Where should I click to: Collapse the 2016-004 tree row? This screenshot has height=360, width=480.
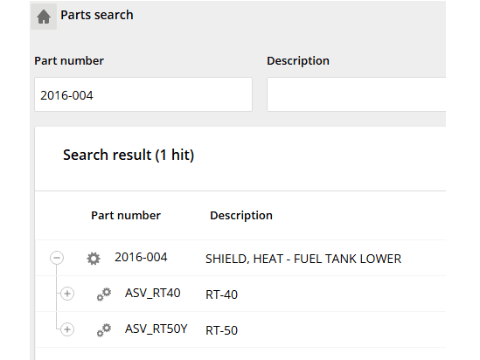click(x=57, y=258)
